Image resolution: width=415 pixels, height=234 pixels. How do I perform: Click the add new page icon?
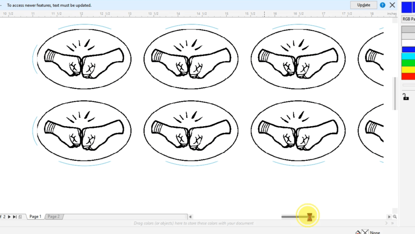[20, 217]
